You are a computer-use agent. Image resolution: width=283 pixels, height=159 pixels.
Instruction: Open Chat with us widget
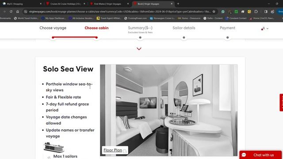pos(260,155)
